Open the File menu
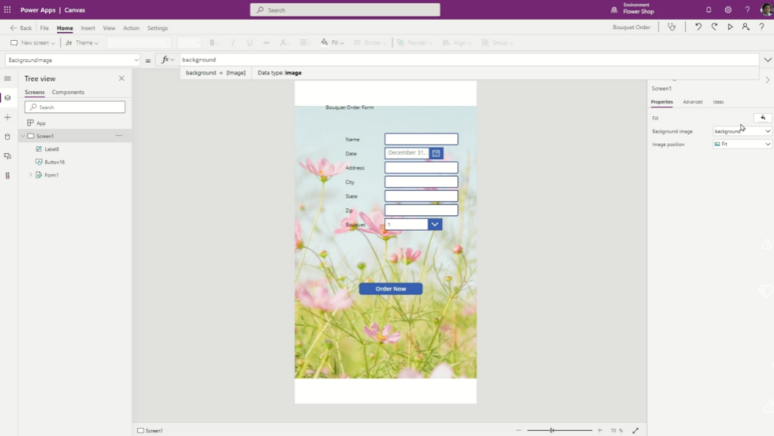Viewport: 774px width, 436px height. tap(45, 28)
